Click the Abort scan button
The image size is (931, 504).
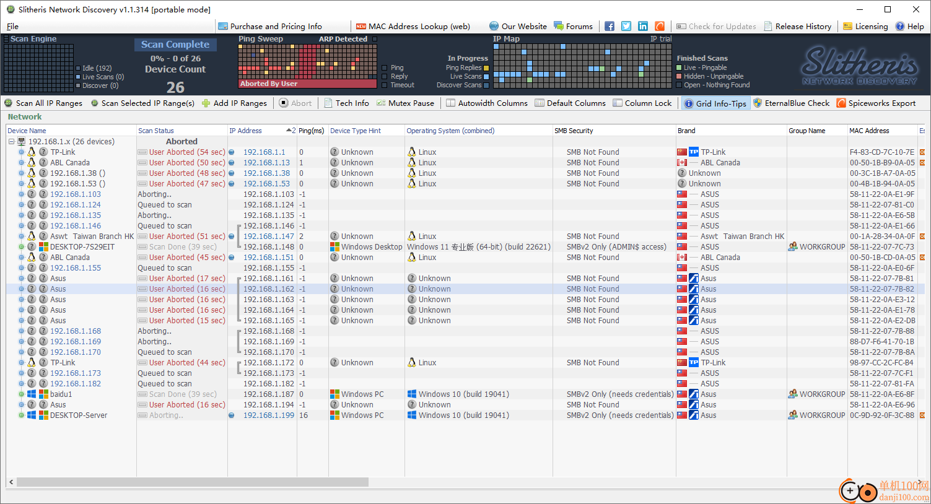(295, 103)
